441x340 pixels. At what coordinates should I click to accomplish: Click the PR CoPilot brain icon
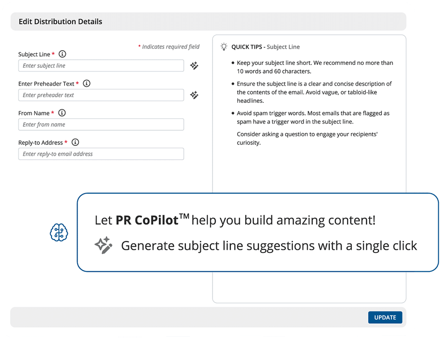(59, 233)
